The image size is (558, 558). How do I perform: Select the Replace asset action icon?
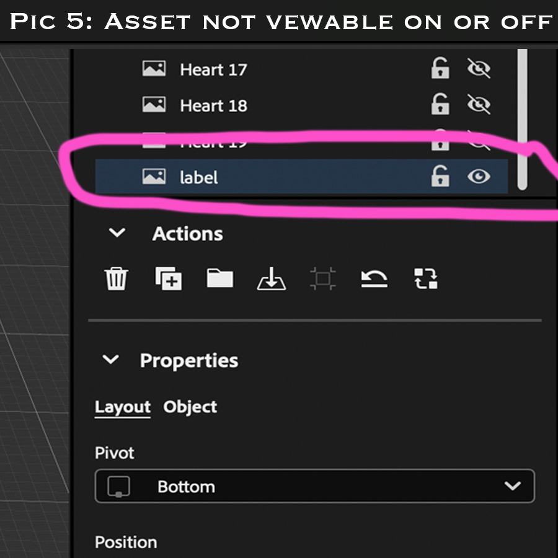tap(425, 278)
